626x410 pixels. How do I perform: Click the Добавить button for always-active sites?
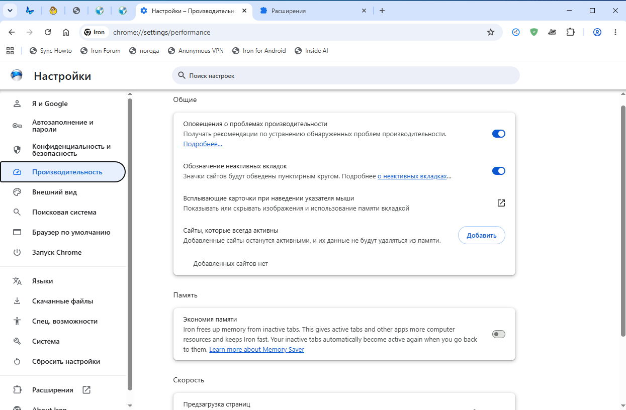(481, 235)
